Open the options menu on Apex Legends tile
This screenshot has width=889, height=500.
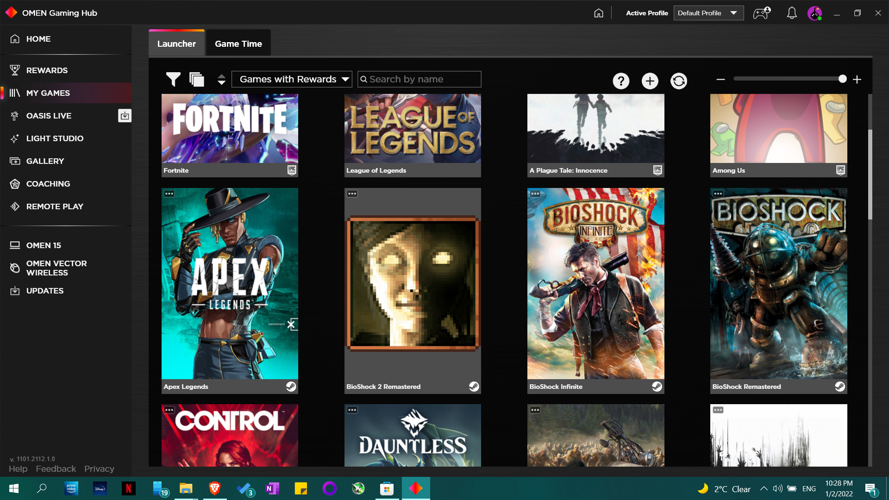click(169, 194)
